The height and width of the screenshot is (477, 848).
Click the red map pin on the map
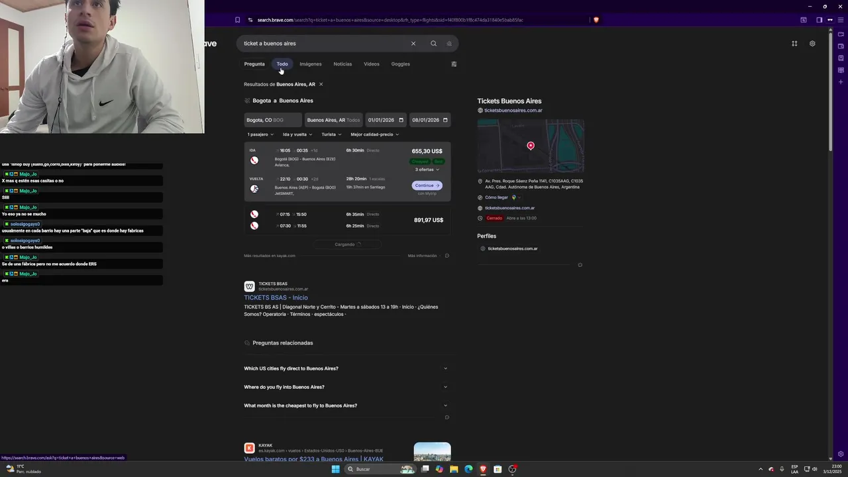pos(531,146)
